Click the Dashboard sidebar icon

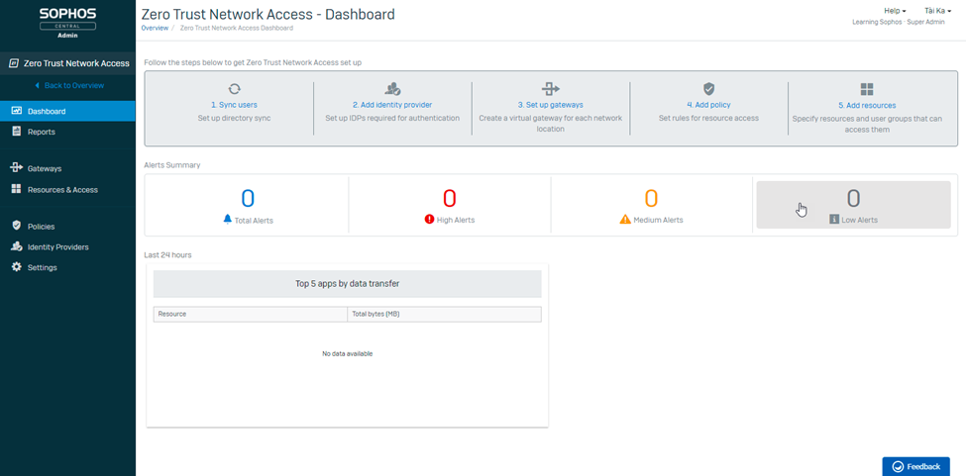coord(17,111)
